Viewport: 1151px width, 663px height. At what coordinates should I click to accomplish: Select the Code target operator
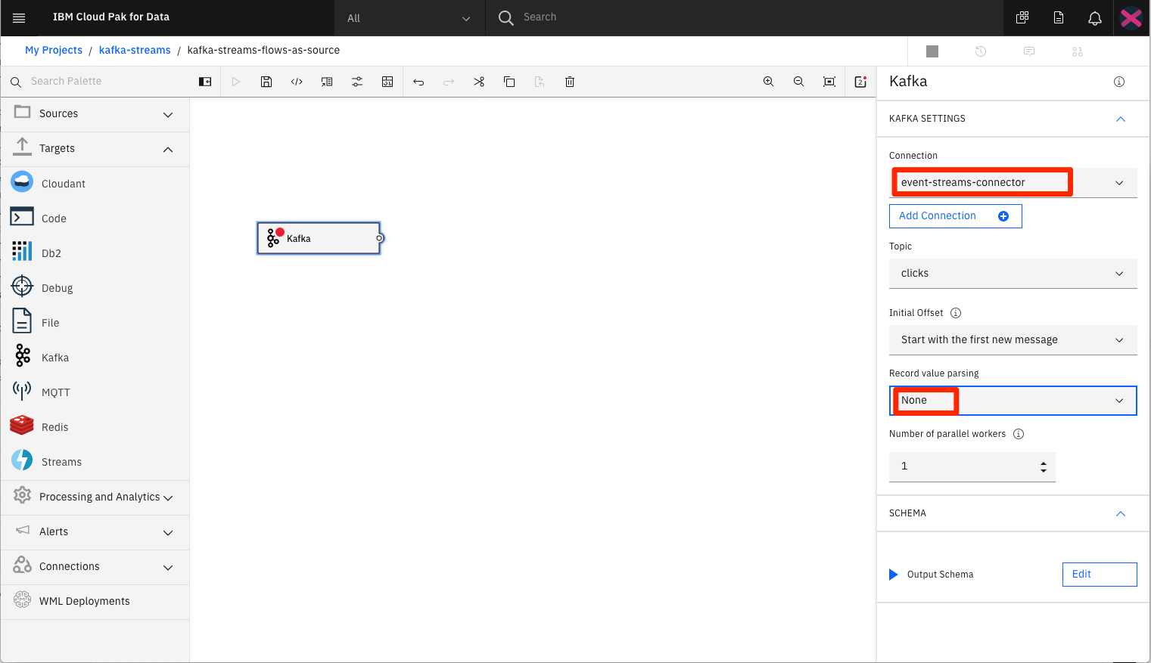click(x=95, y=218)
